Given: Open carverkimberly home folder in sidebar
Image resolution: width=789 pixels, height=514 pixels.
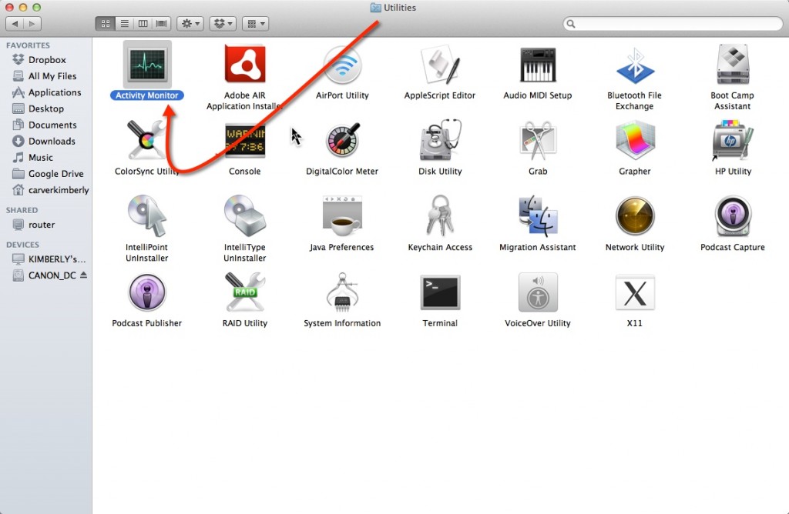Looking at the screenshot, I should [45, 190].
